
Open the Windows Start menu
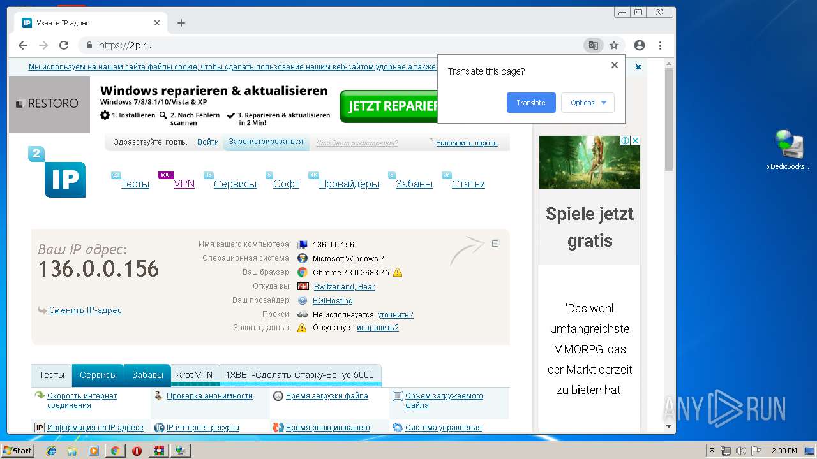tap(18, 451)
